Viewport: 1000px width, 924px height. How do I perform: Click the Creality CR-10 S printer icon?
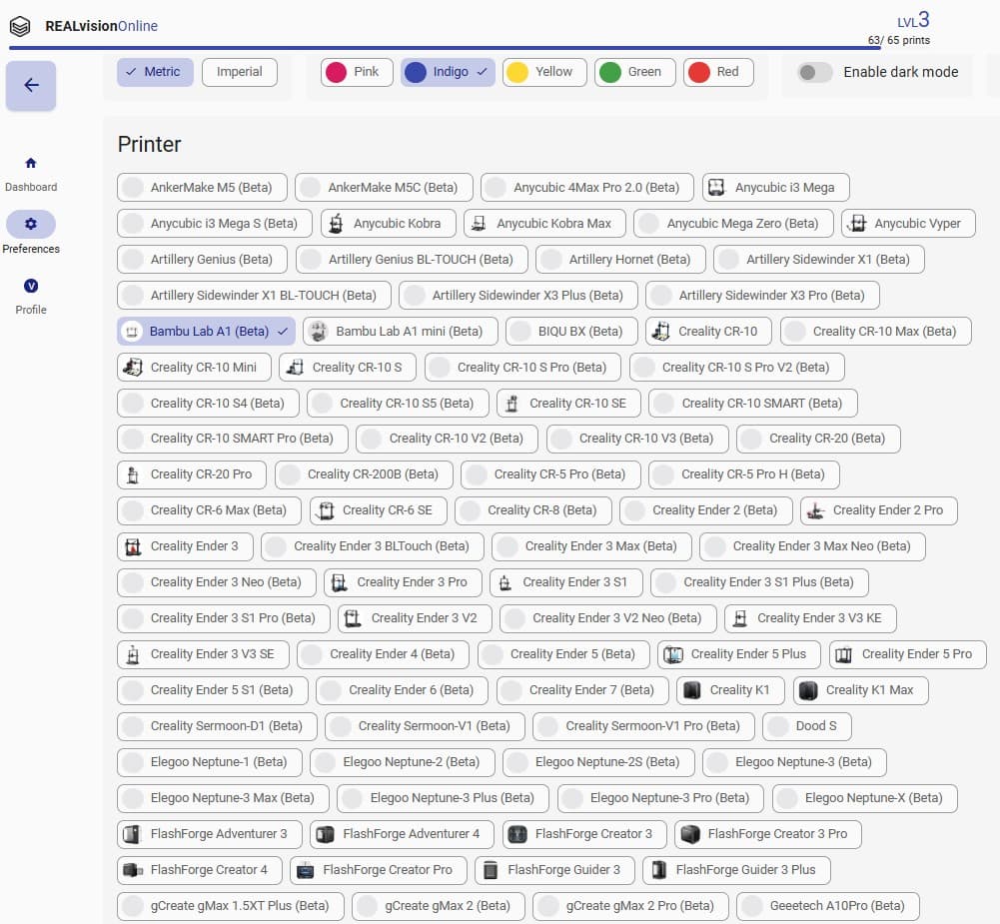294,368
